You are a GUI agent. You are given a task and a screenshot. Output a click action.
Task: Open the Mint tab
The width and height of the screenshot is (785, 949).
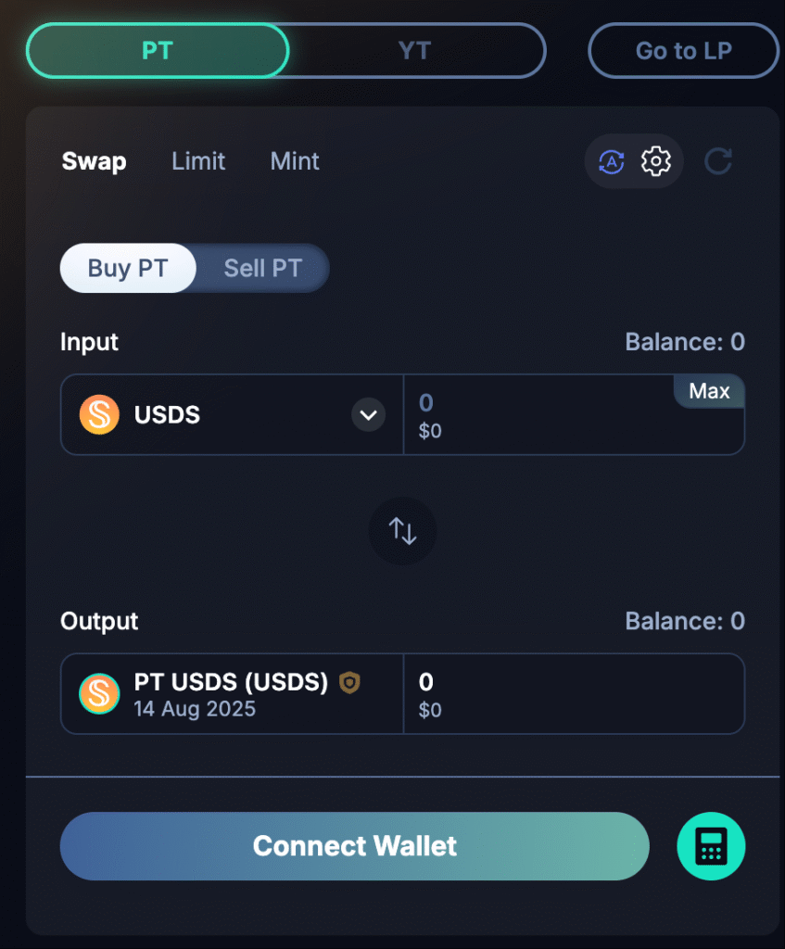(x=295, y=161)
